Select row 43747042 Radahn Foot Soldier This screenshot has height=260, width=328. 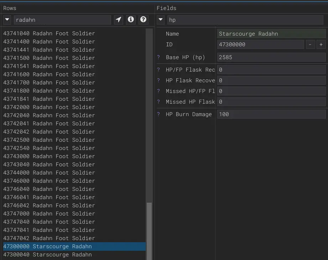(x=74, y=238)
